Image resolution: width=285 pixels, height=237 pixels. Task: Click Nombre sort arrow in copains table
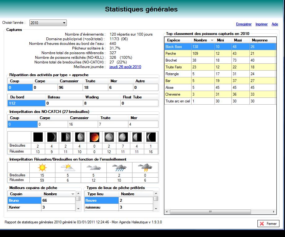pyautogui.click(x=73, y=194)
